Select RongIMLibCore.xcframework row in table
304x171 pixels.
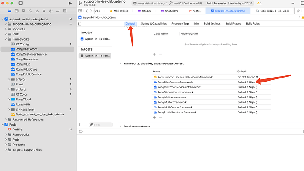pyautogui.click(x=211, y=107)
